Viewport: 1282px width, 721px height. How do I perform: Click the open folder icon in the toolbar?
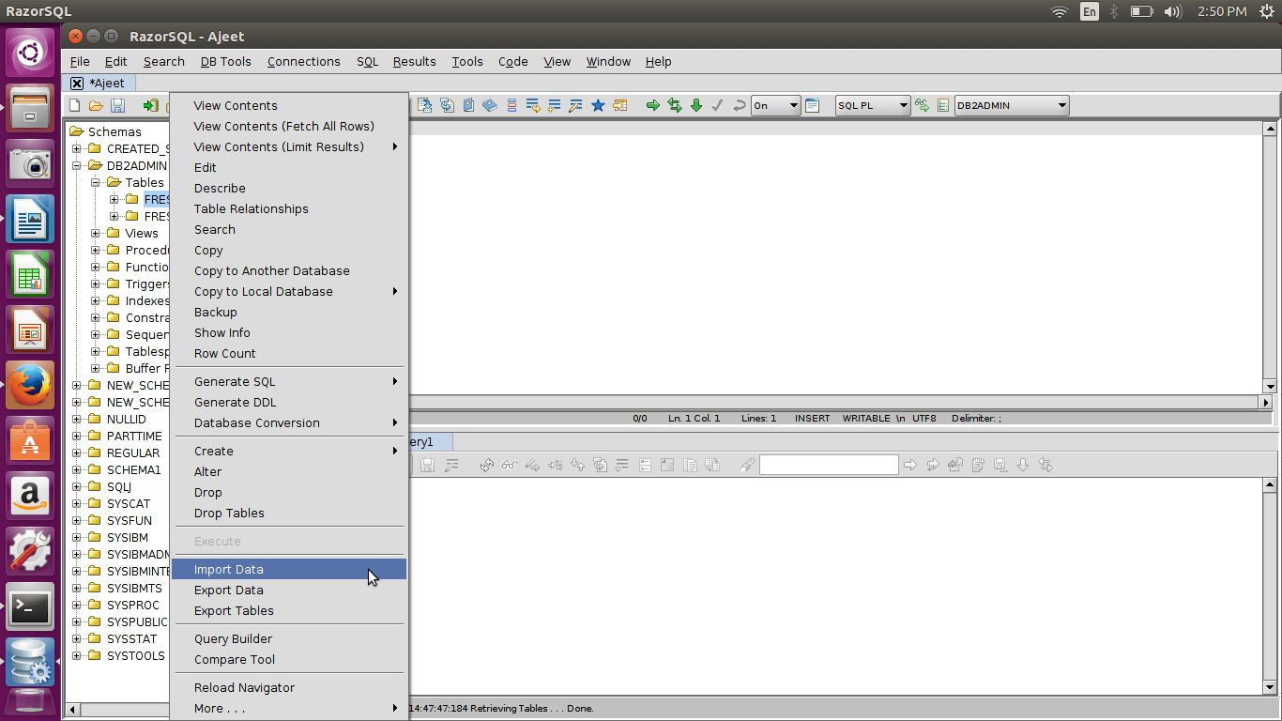coord(96,105)
